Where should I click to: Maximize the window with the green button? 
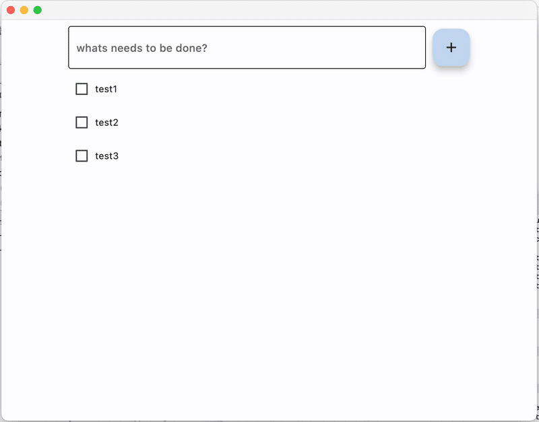click(x=38, y=10)
